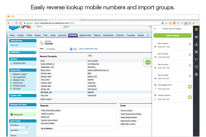Go to the Chatter tab

point(21,35)
